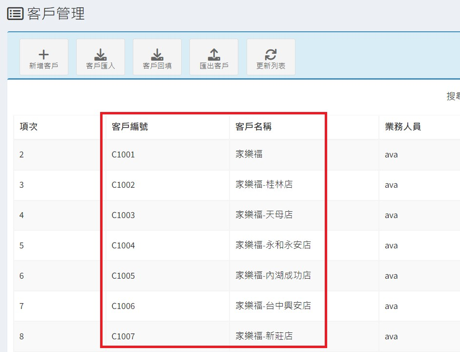Click the 客戶管理 page title text
The image size is (460, 352).
56,14
